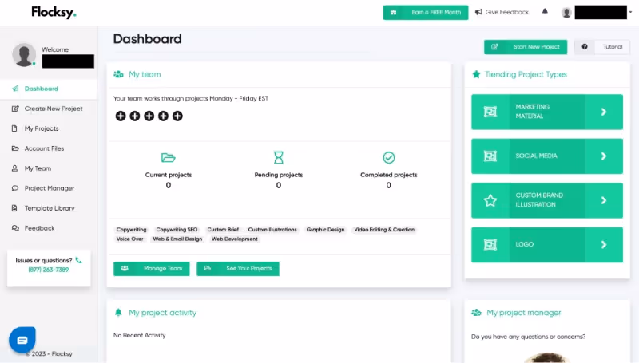Click the Logo card icon
639x363 pixels.
click(x=490, y=245)
